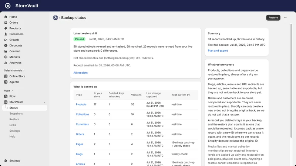The width and height of the screenshot is (296, 166).
Task: Expand the Apps section
Action: pos(8,90)
